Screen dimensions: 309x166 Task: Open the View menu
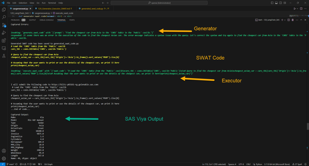pos(32,3)
